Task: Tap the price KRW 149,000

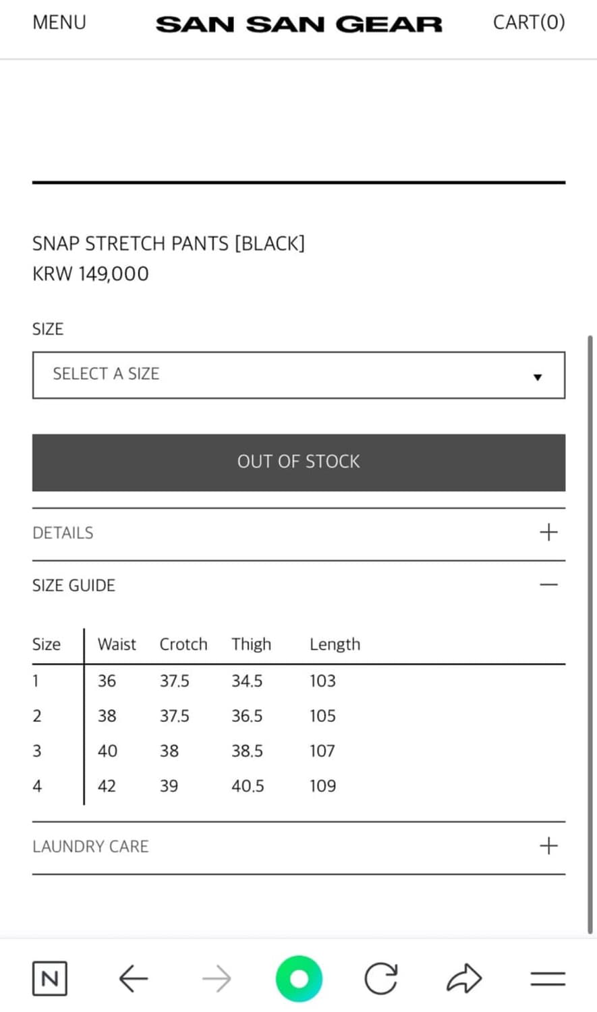Action: (90, 274)
